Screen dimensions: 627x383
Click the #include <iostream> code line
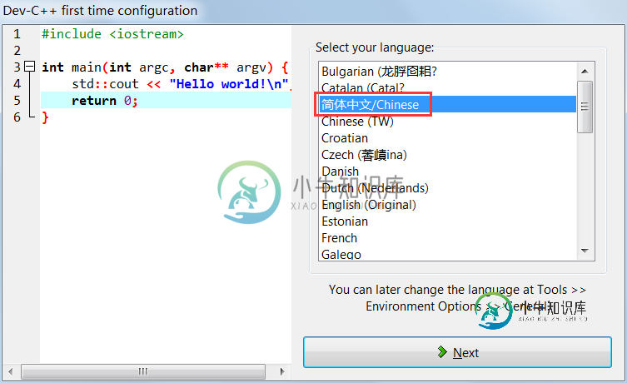click(x=112, y=34)
